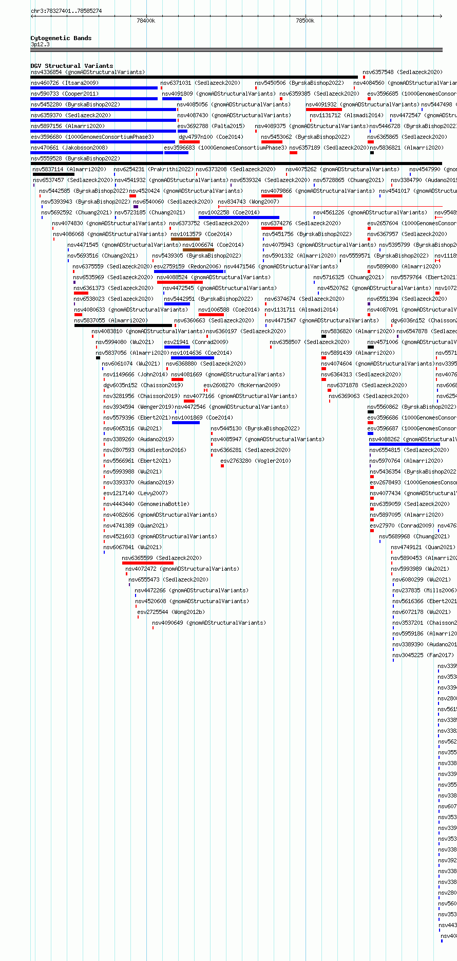Open esv2725544 (Wong2012b) variant

(171, 612)
